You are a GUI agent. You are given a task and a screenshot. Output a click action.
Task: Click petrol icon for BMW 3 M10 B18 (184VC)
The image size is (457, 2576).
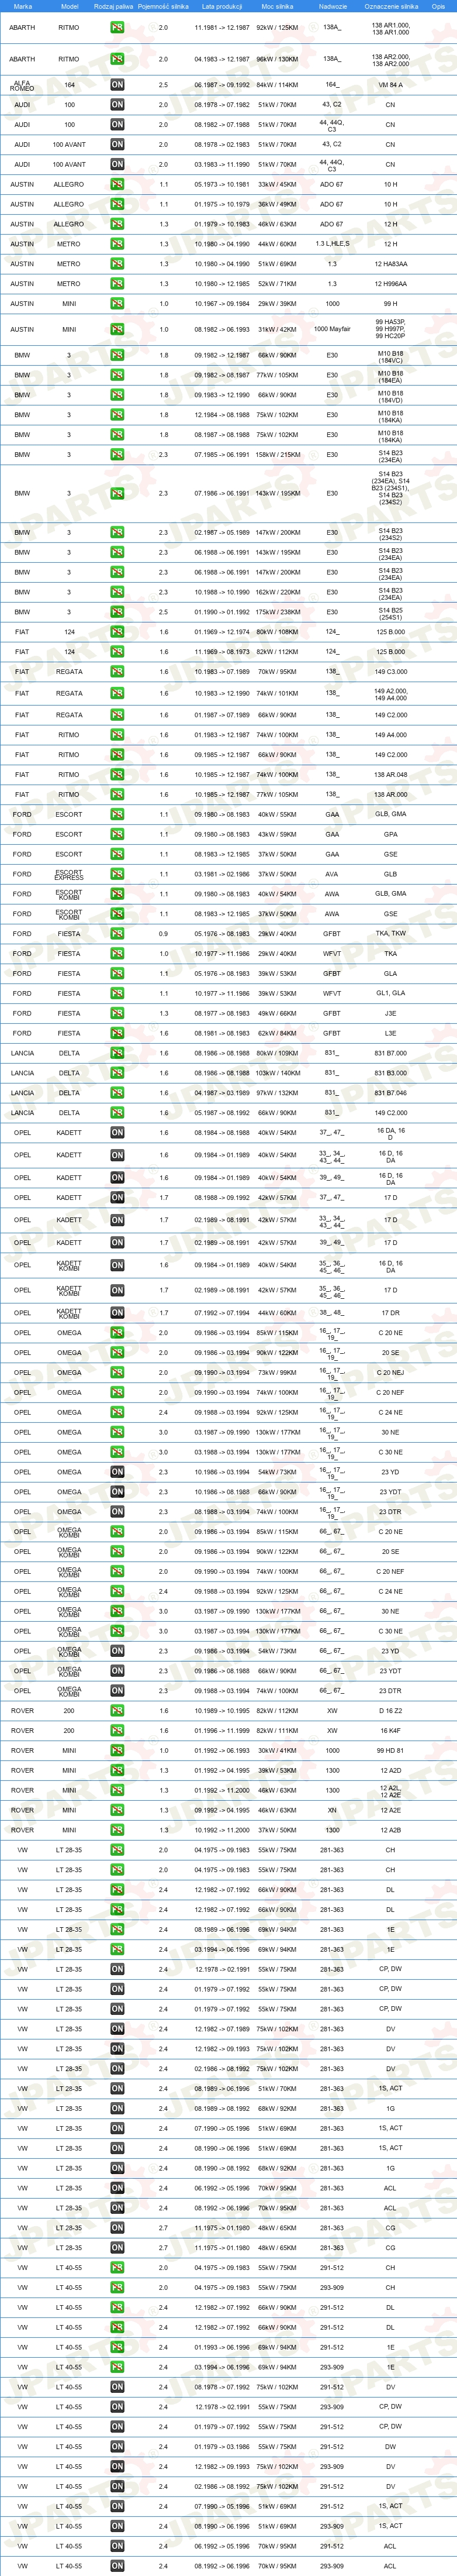coord(117,355)
